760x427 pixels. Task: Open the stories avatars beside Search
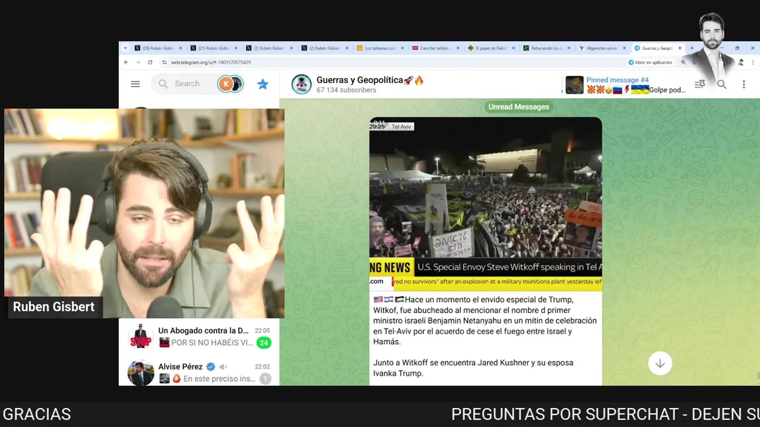click(x=230, y=84)
